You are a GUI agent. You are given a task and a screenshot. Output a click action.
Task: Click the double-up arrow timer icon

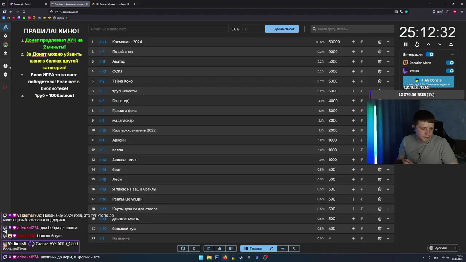tap(451, 44)
